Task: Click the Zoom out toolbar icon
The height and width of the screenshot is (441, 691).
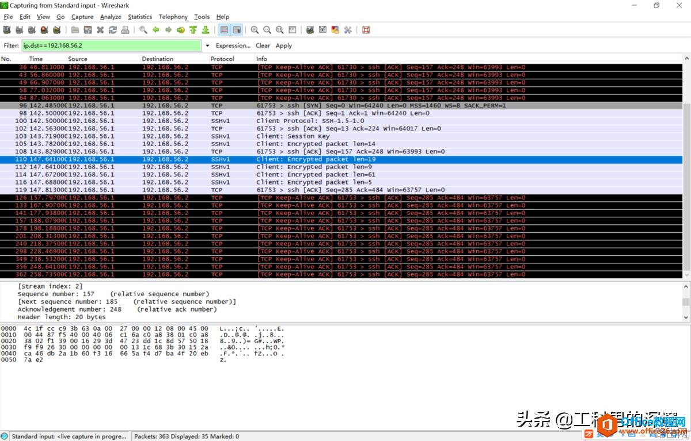Action: pos(267,30)
